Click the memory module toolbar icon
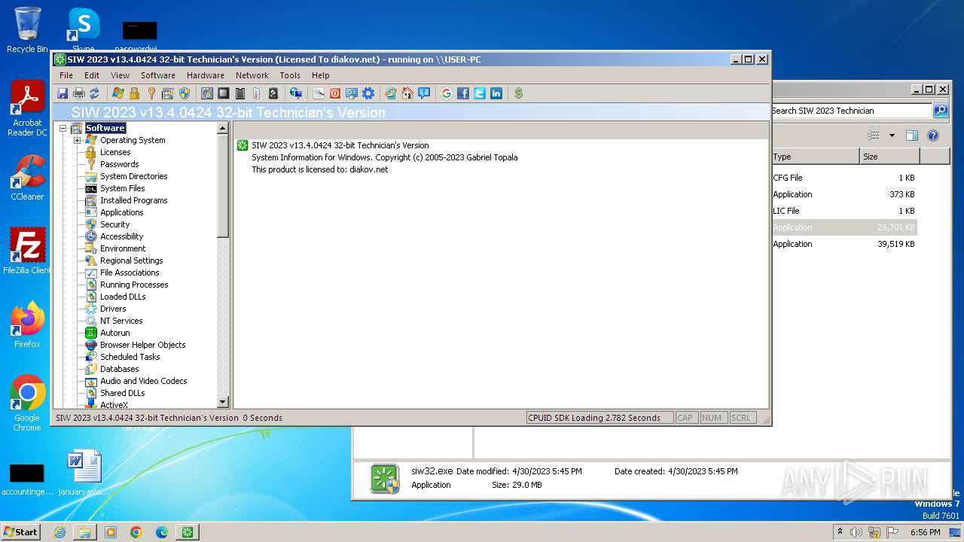The image size is (964, 542). (240, 93)
